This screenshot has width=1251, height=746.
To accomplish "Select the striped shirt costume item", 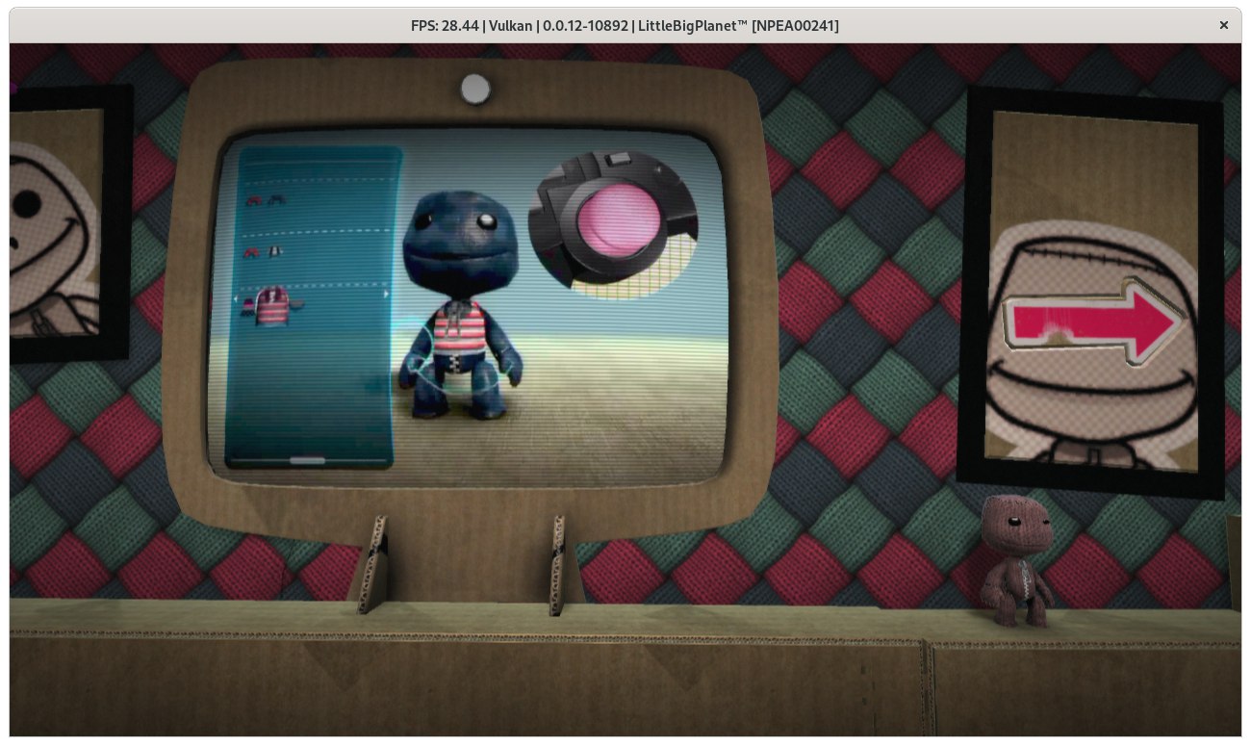I will coord(273,305).
